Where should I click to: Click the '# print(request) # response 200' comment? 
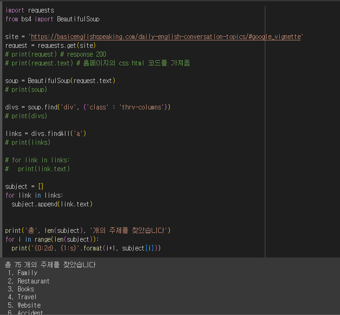56,54
